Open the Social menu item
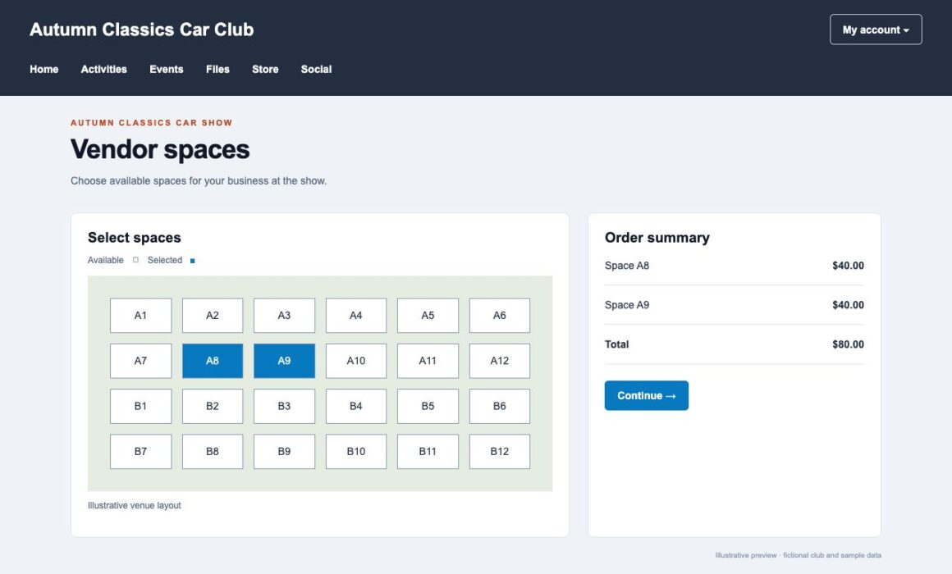 (x=316, y=69)
